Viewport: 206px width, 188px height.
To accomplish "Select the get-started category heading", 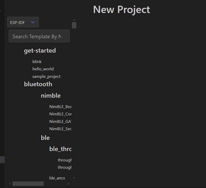I will coord(40,51).
